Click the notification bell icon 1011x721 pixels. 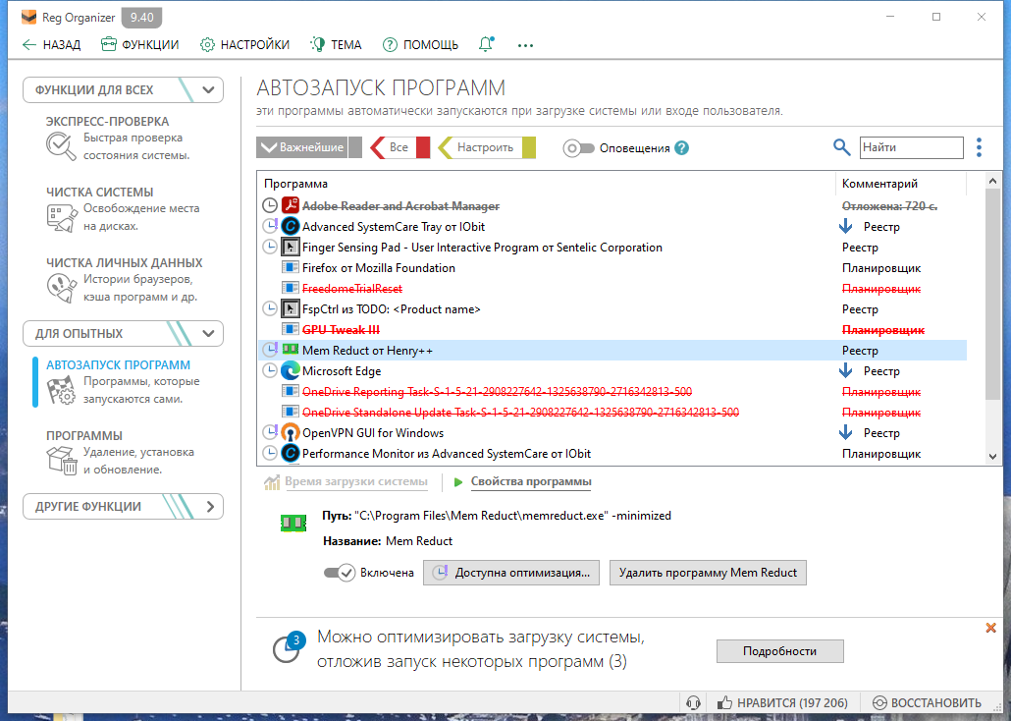[486, 44]
